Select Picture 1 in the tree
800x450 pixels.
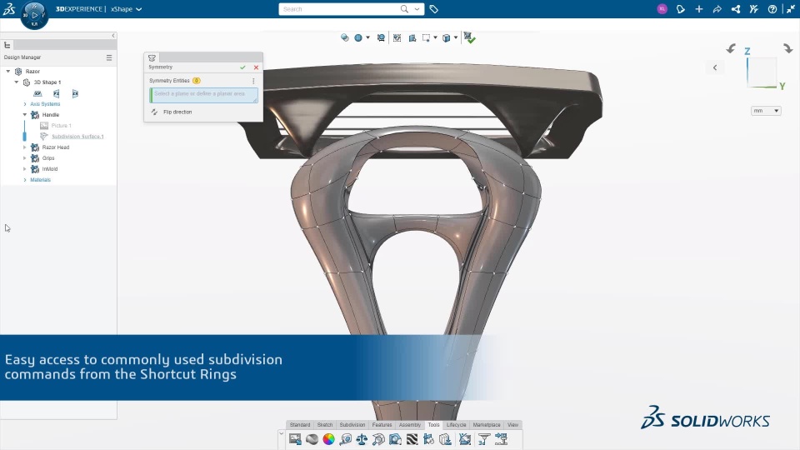click(61, 126)
